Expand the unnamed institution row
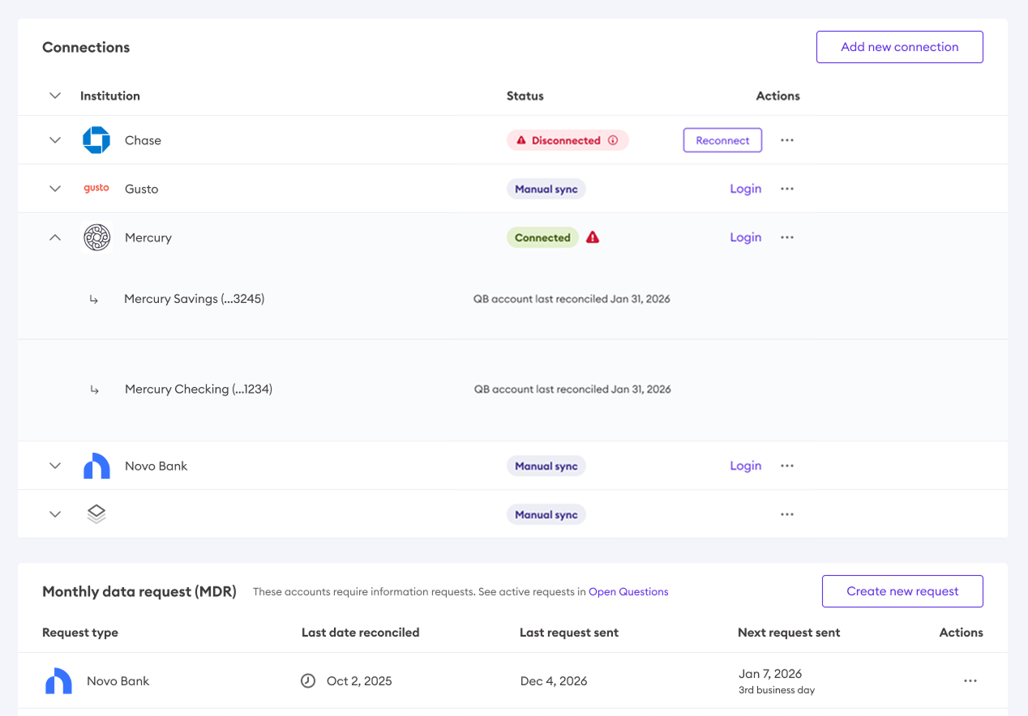 [x=55, y=514]
